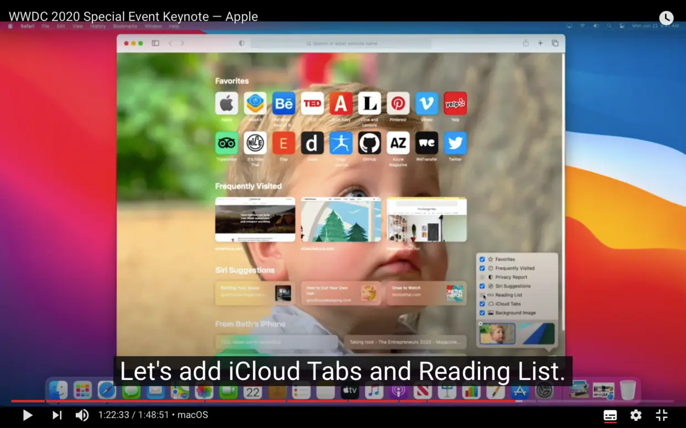Open the Apple favorite site icon
Image resolution: width=686 pixels, height=428 pixels.
click(226, 103)
